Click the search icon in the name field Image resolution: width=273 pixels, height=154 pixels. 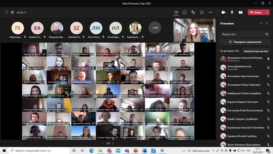point(267,34)
